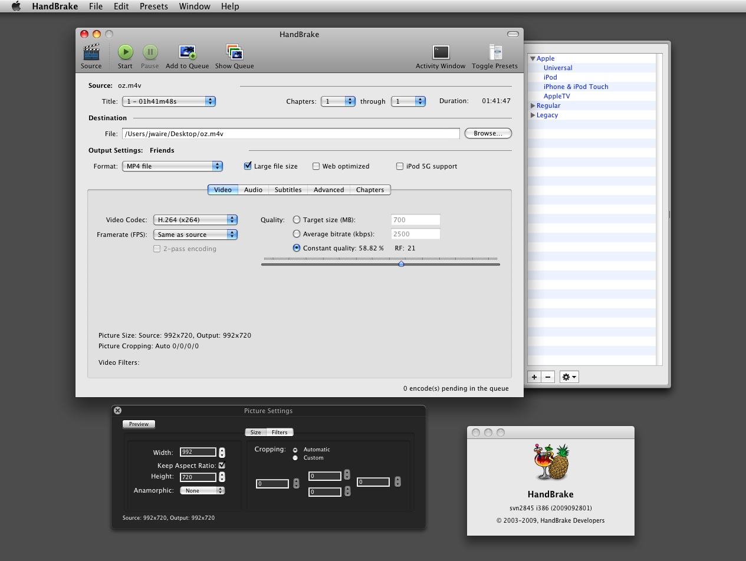Viewport: 746px width, 561px height.
Task: Select Custom cropping radio button
Action: click(x=295, y=458)
